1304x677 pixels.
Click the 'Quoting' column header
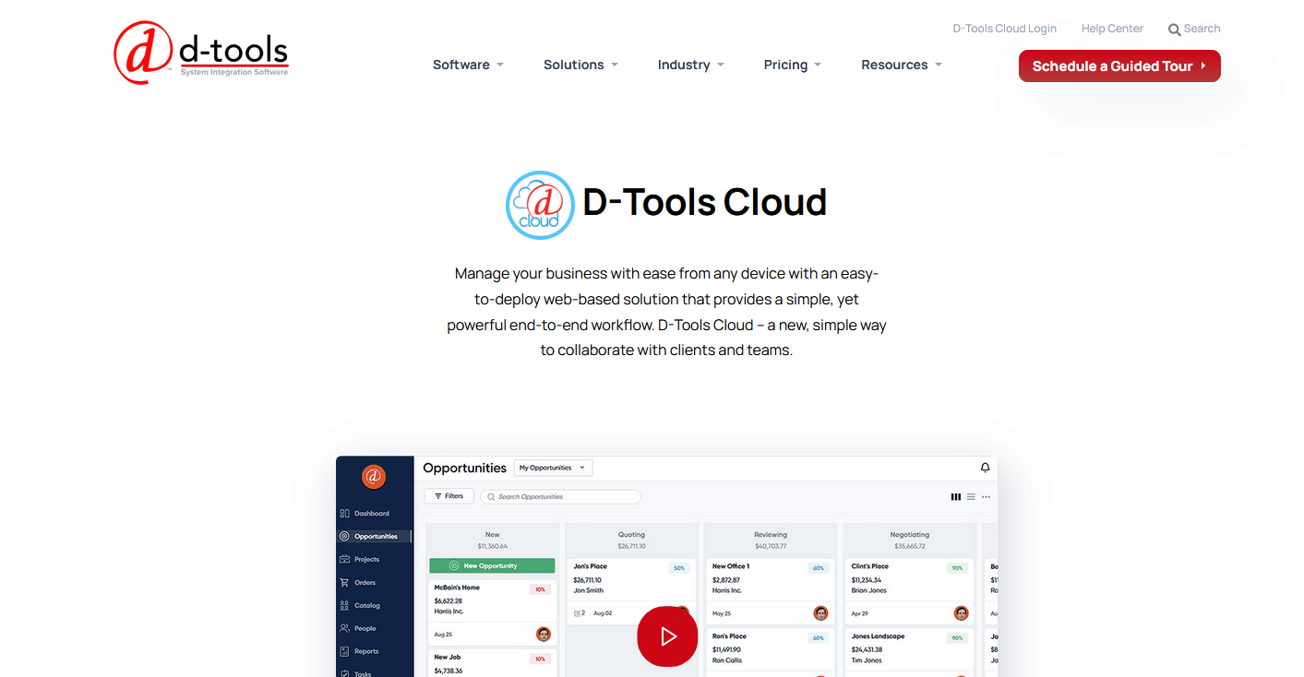pyautogui.click(x=632, y=534)
